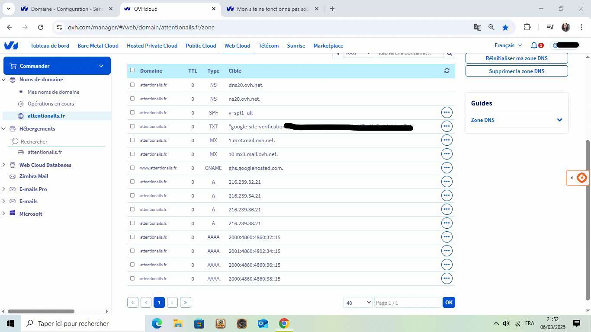Tick checkbox for dns20.ovh.net NS record
The height and width of the screenshot is (332, 591).
[x=132, y=85]
